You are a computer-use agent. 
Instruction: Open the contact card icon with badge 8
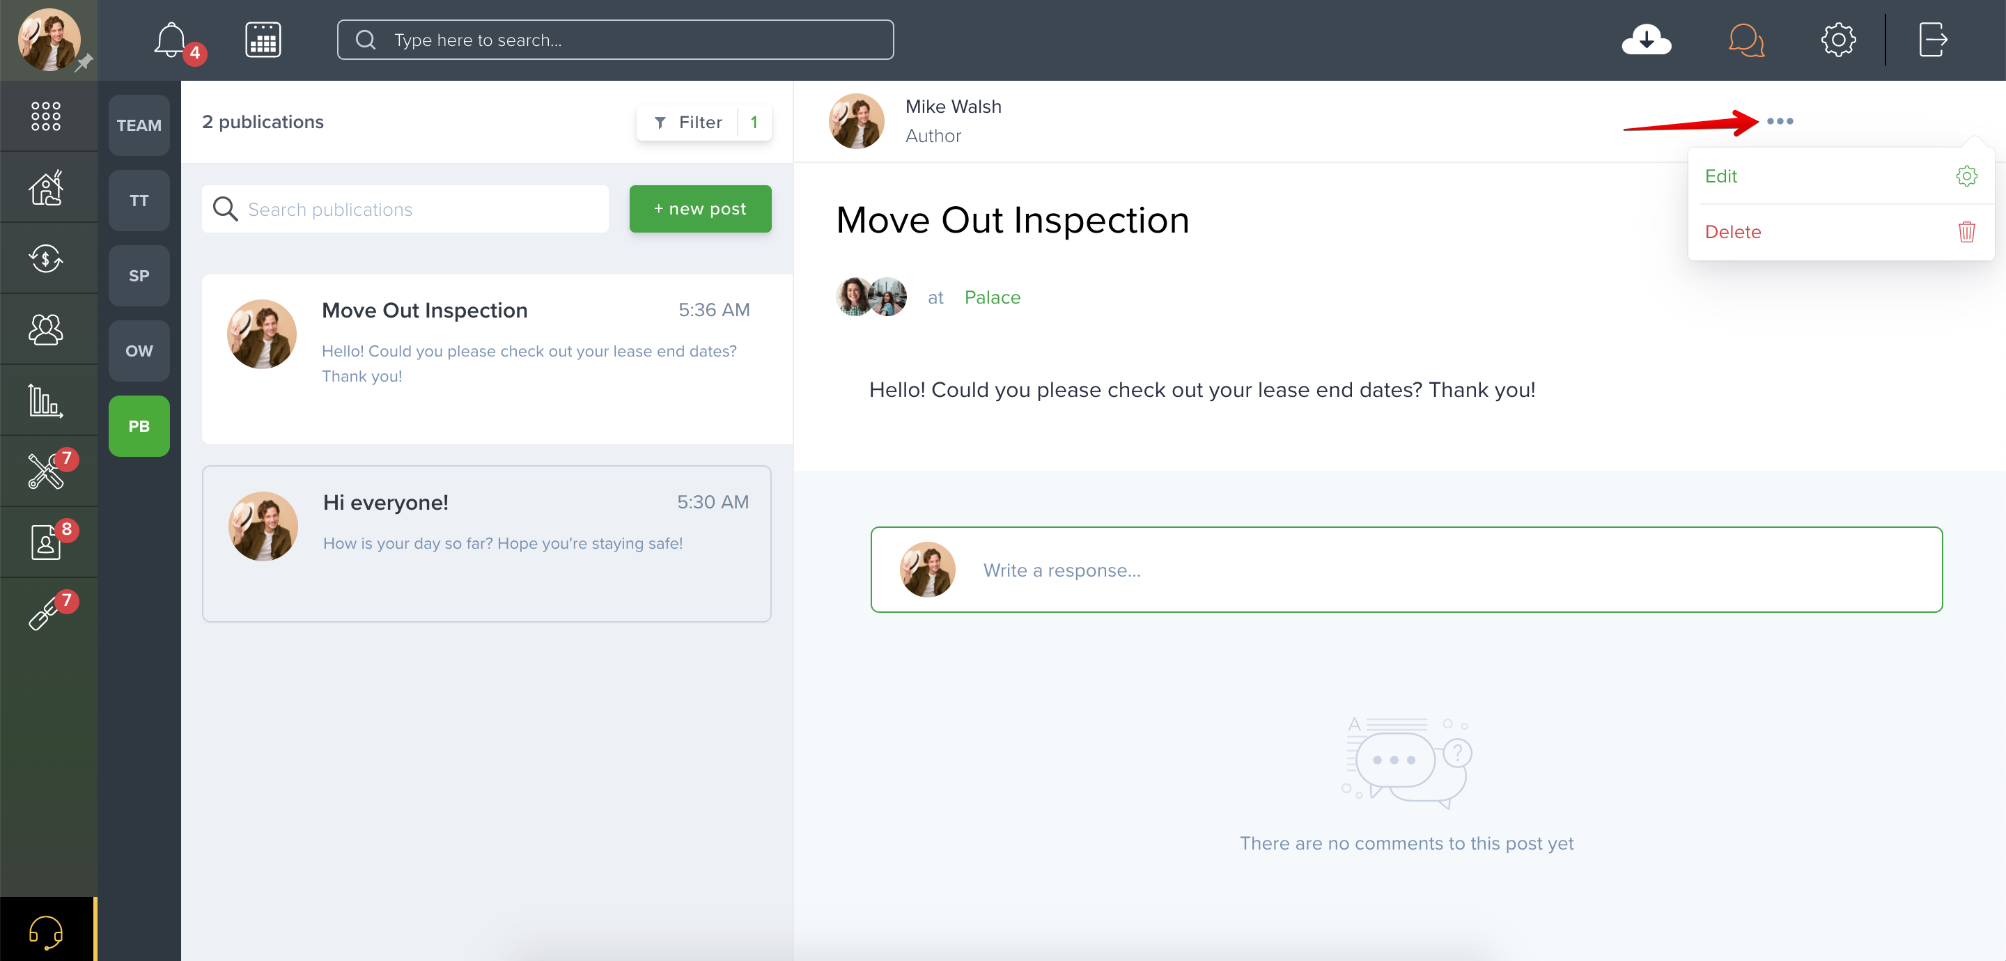point(46,542)
